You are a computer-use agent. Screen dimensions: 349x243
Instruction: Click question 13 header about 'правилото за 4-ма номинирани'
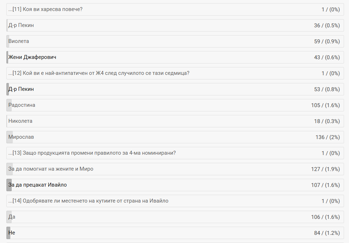tap(92, 153)
